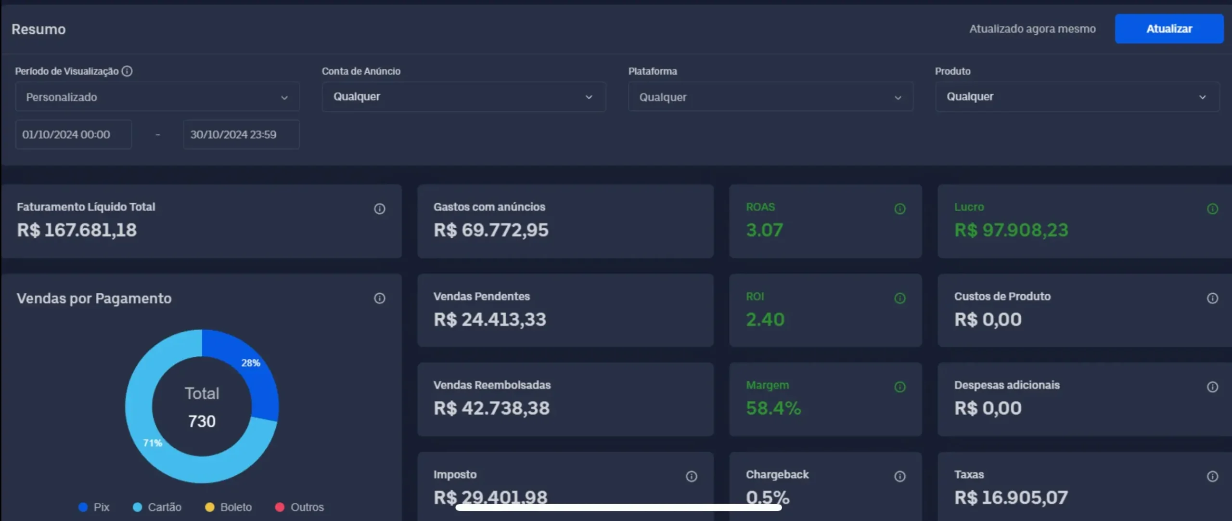Toggle Pix legend item in chart

[x=94, y=507]
